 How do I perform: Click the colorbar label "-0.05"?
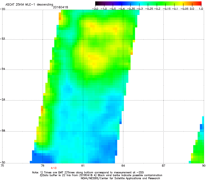point(185,9)
